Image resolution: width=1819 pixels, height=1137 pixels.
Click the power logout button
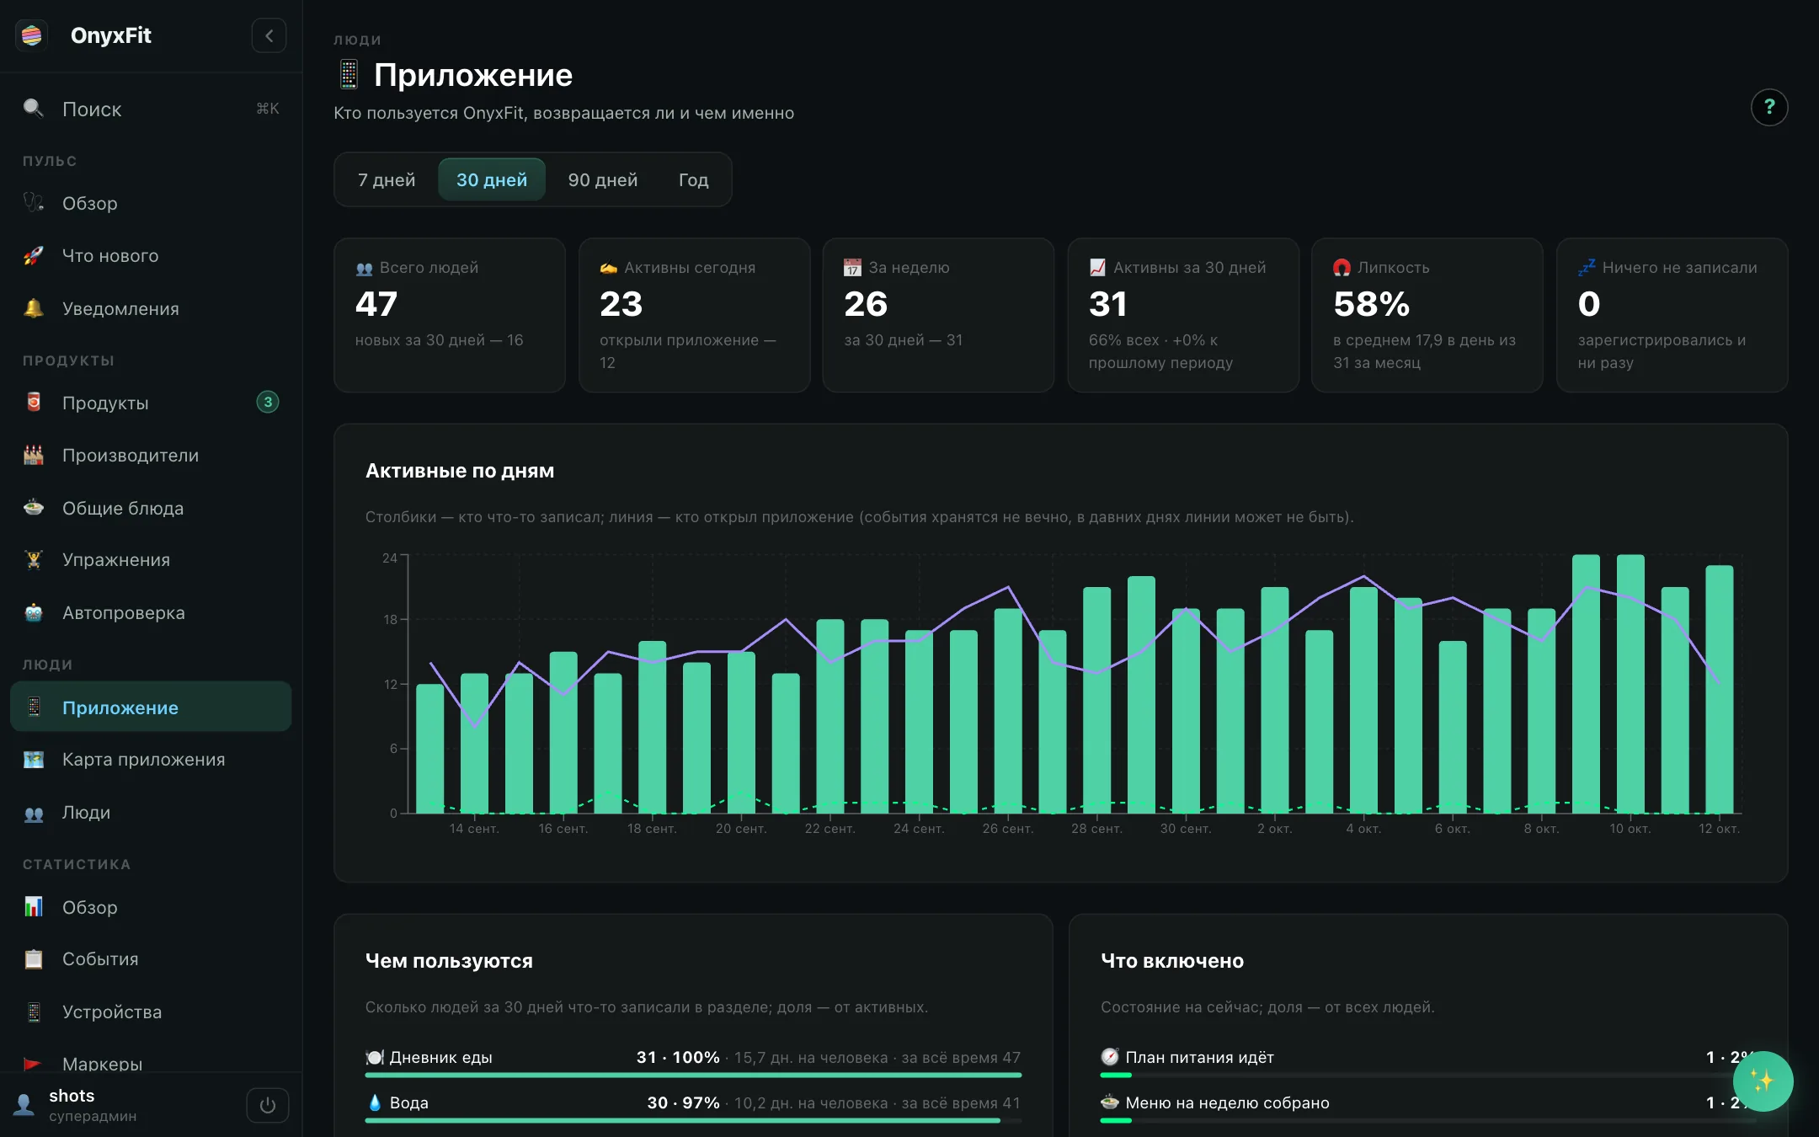click(x=268, y=1105)
